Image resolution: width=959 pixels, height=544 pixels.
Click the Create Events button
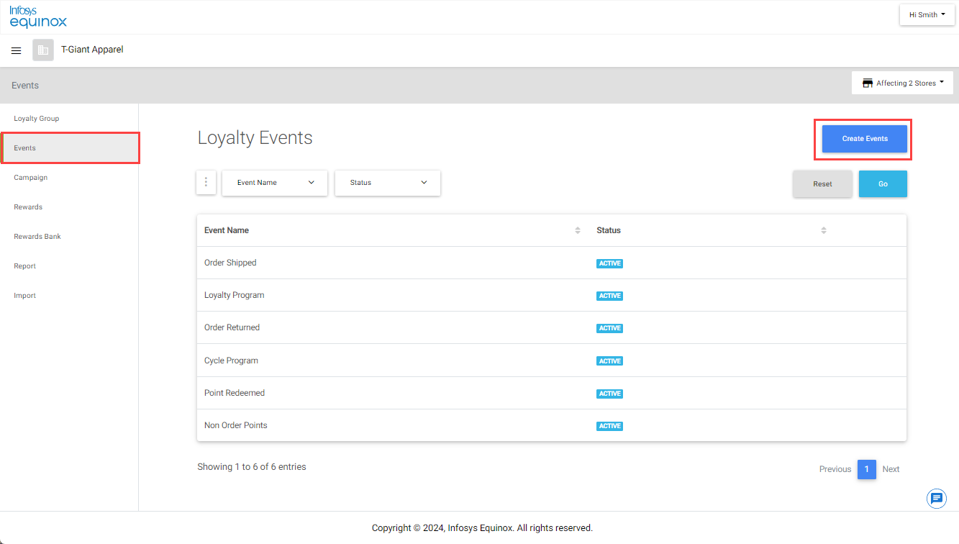(864, 139)
